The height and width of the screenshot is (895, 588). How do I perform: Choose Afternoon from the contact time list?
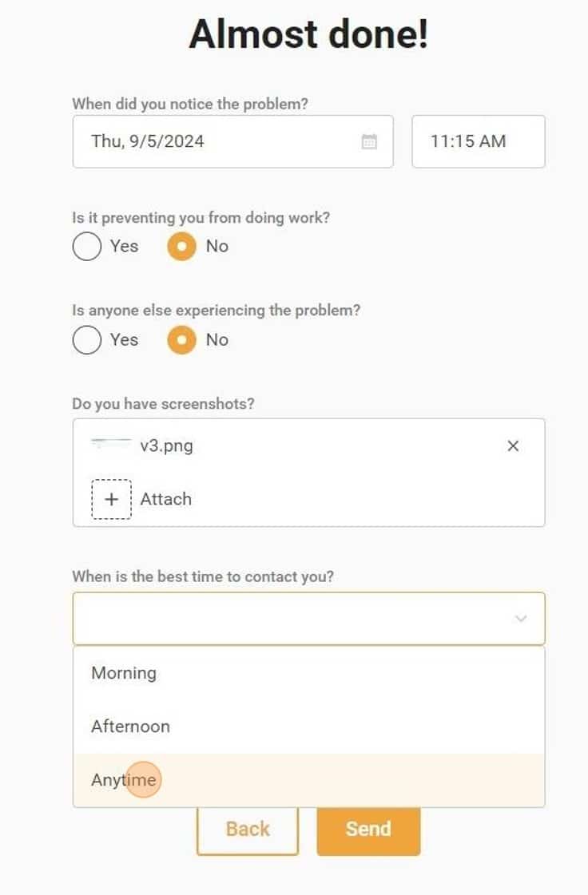point(130,727)
